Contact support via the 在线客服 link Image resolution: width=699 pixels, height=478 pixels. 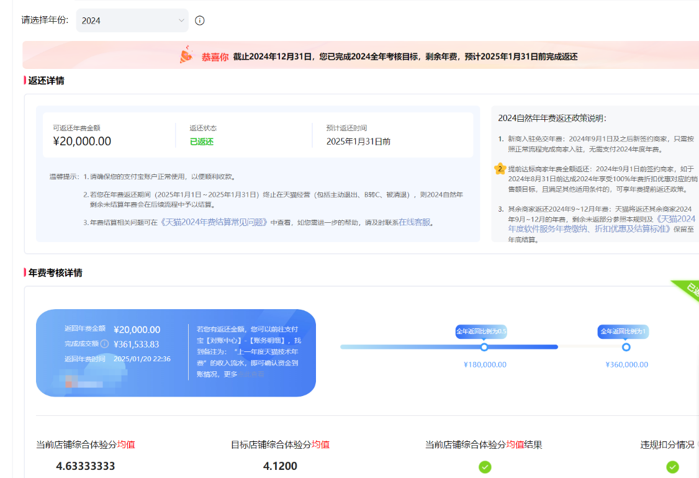[x=414, y=222]
